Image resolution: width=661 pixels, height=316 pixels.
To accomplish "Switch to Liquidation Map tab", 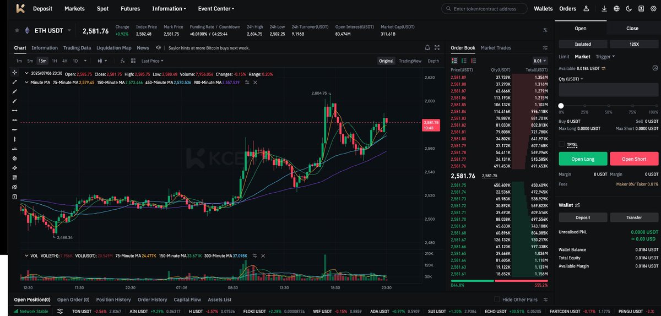I will click(x=114, y=48).
